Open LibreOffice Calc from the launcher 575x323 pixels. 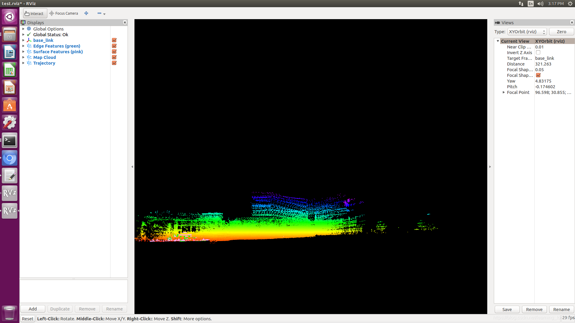click(x=10, y=70)
